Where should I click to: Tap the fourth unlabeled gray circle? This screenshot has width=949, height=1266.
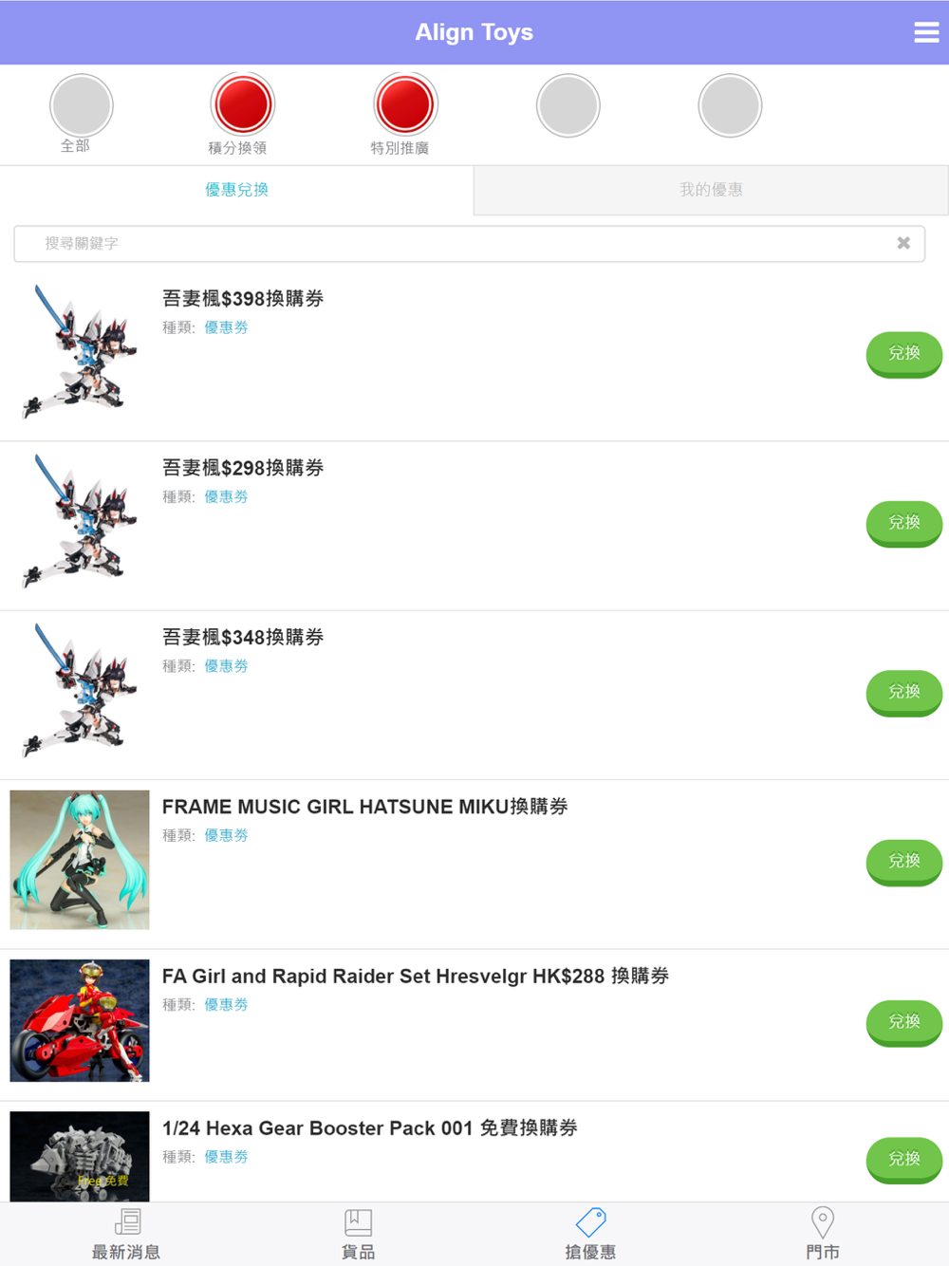tap(568, 105)
